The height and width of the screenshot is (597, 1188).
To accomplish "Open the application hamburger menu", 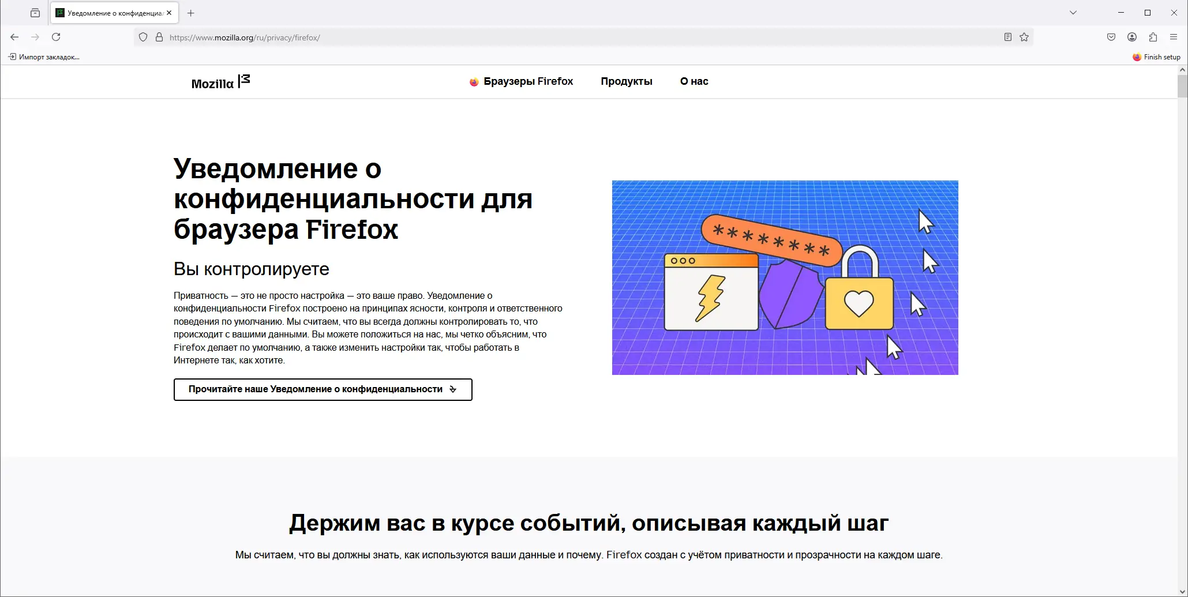I will tap(1174, 37).
